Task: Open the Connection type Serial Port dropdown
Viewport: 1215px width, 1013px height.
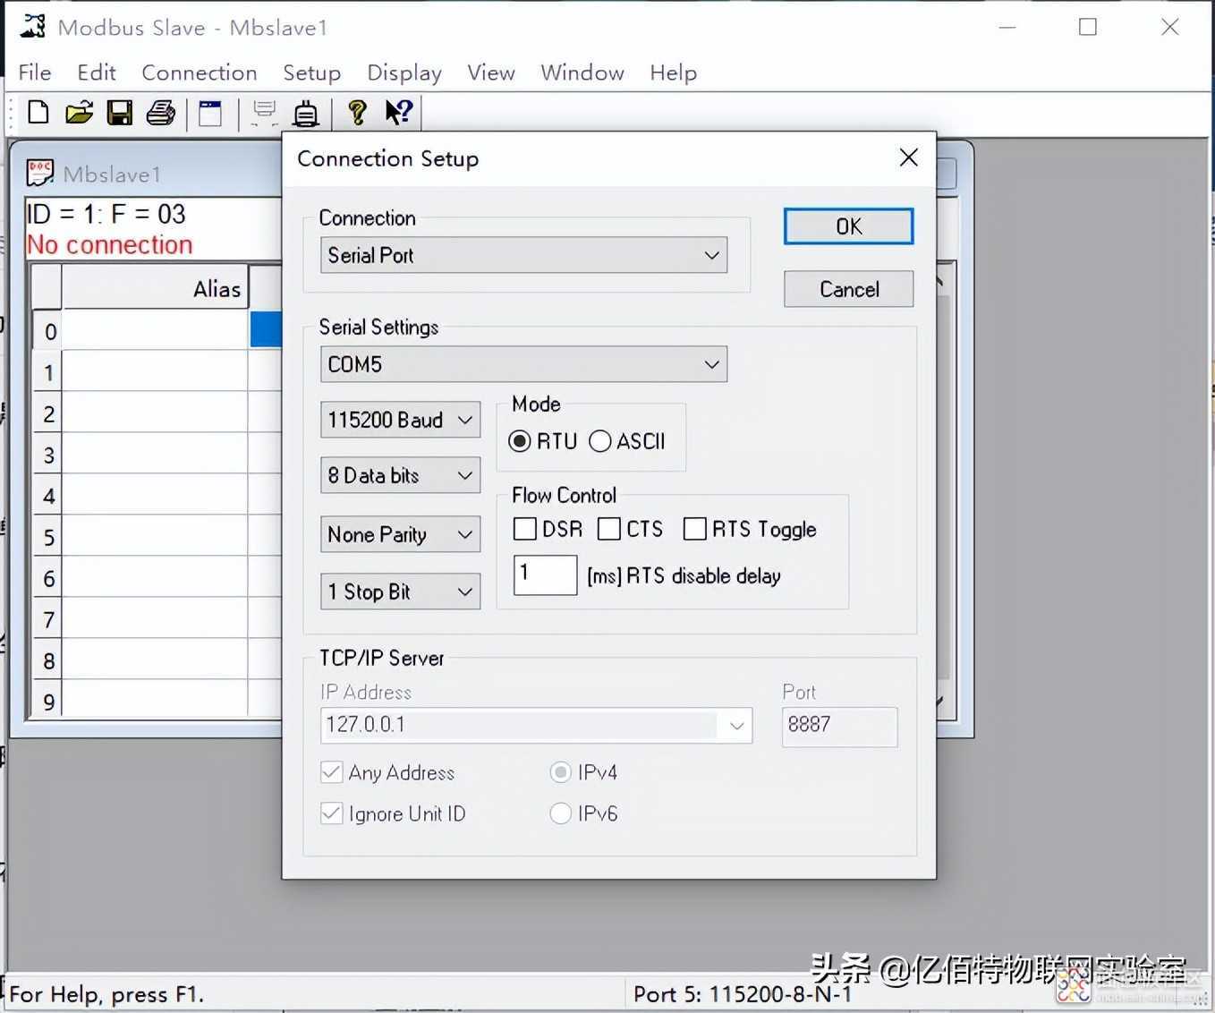Action: coord(523,255)
